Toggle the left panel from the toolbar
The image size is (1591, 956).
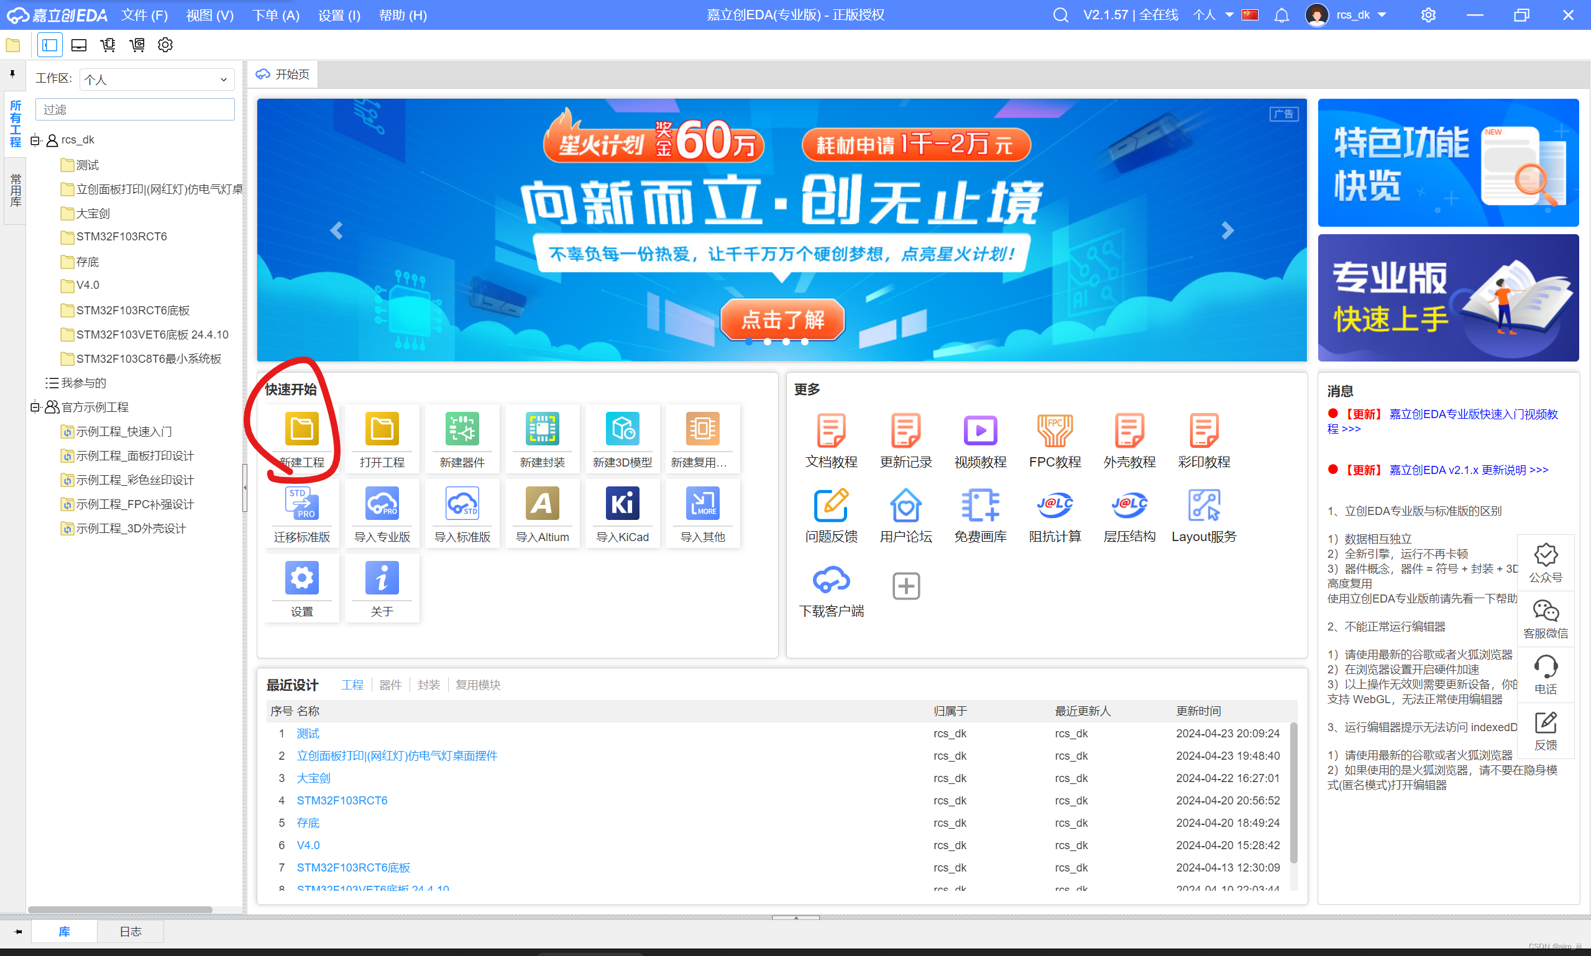[50, 45]
